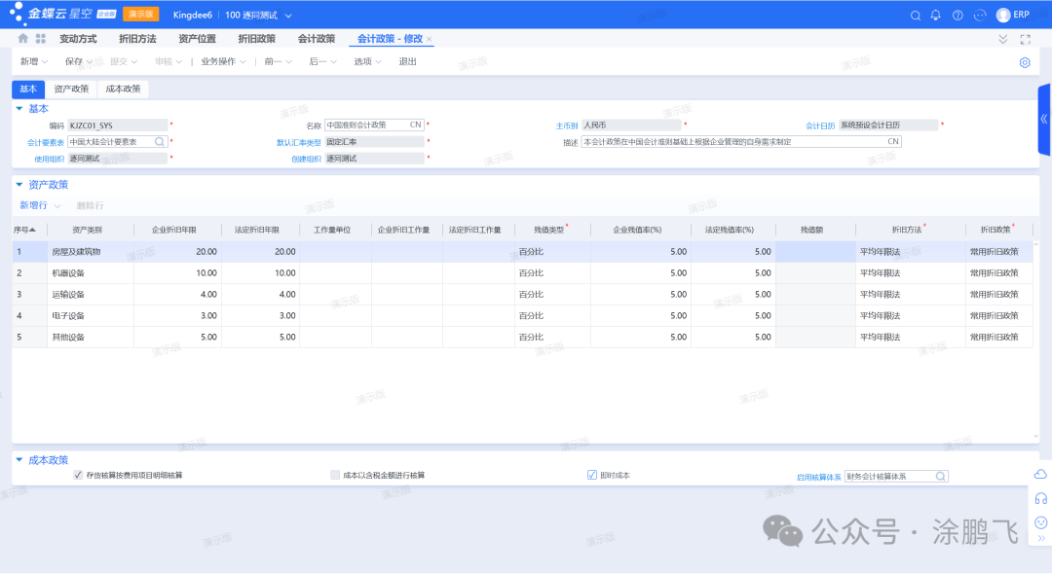Screen dimensions: 1052x574
Task: Click the search icon in top header
Action: (x=915, y=16)
